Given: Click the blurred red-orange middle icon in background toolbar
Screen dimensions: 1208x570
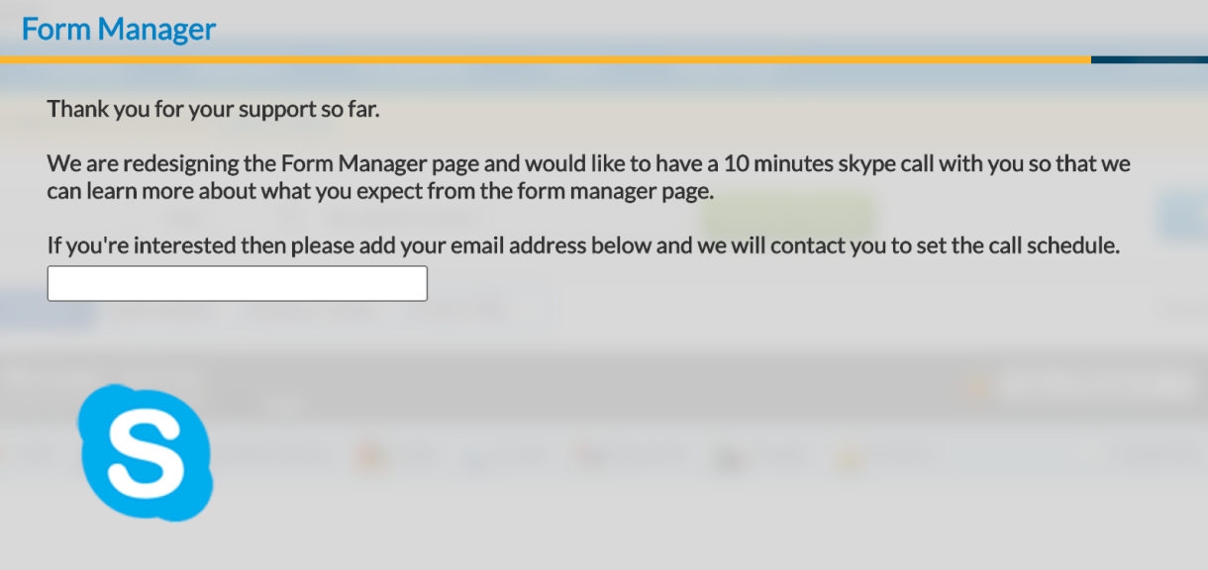Looking at the screenshot, I should [592, 456].
